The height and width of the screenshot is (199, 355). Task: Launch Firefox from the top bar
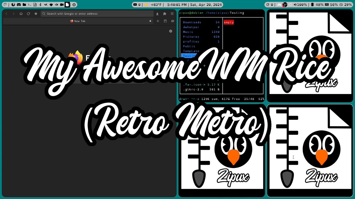[x=13, y=5]
